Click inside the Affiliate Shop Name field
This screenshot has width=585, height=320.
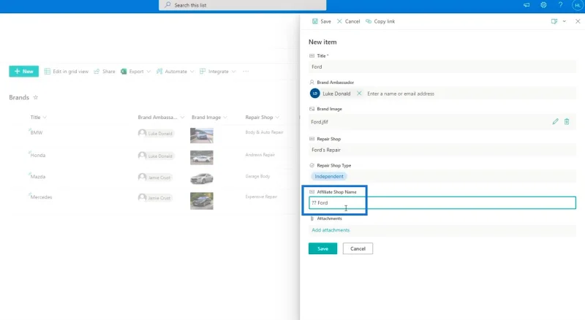pyautogui.click(x=442, y=203)
